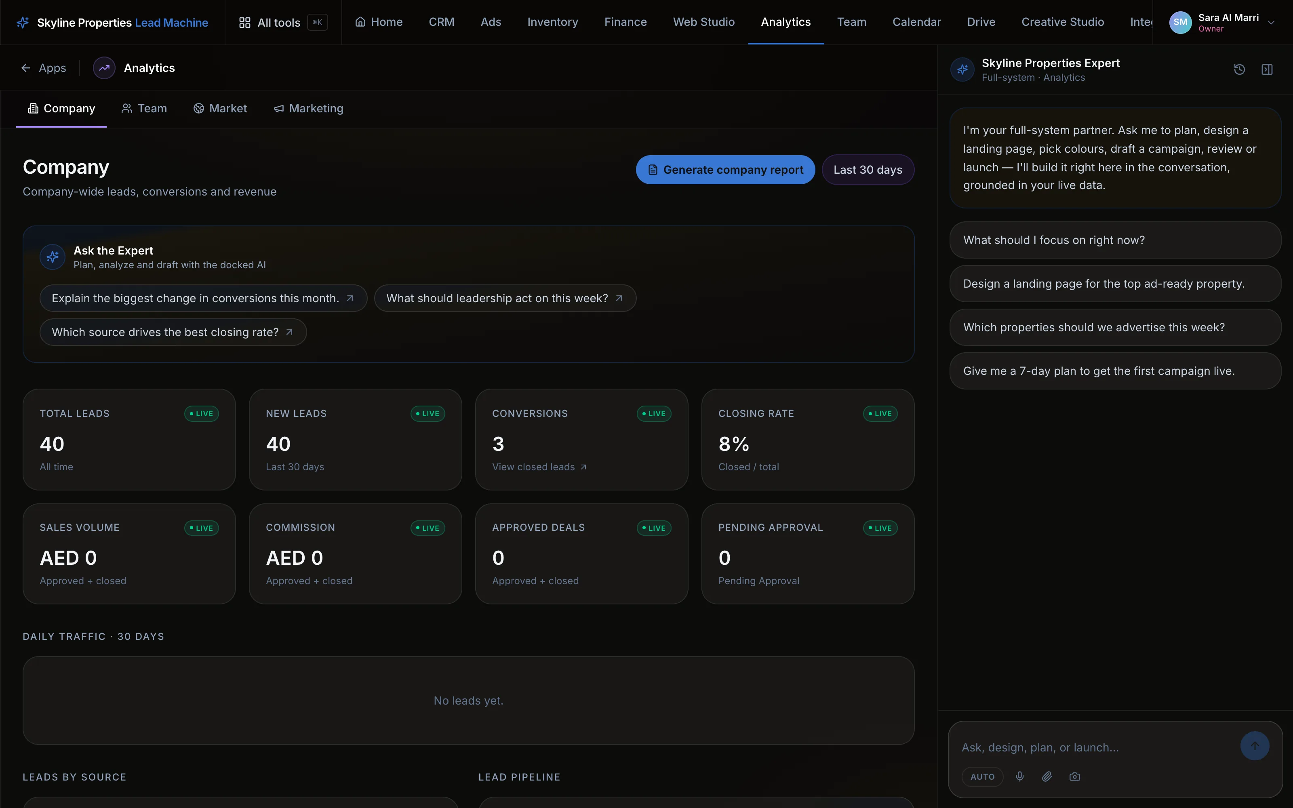Viewport: 1293px width, 808px height.
Task: Open Drive in the top navigation
Action: click(981, 23)
